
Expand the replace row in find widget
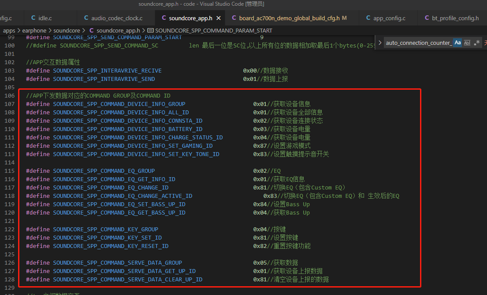(380, 43)
